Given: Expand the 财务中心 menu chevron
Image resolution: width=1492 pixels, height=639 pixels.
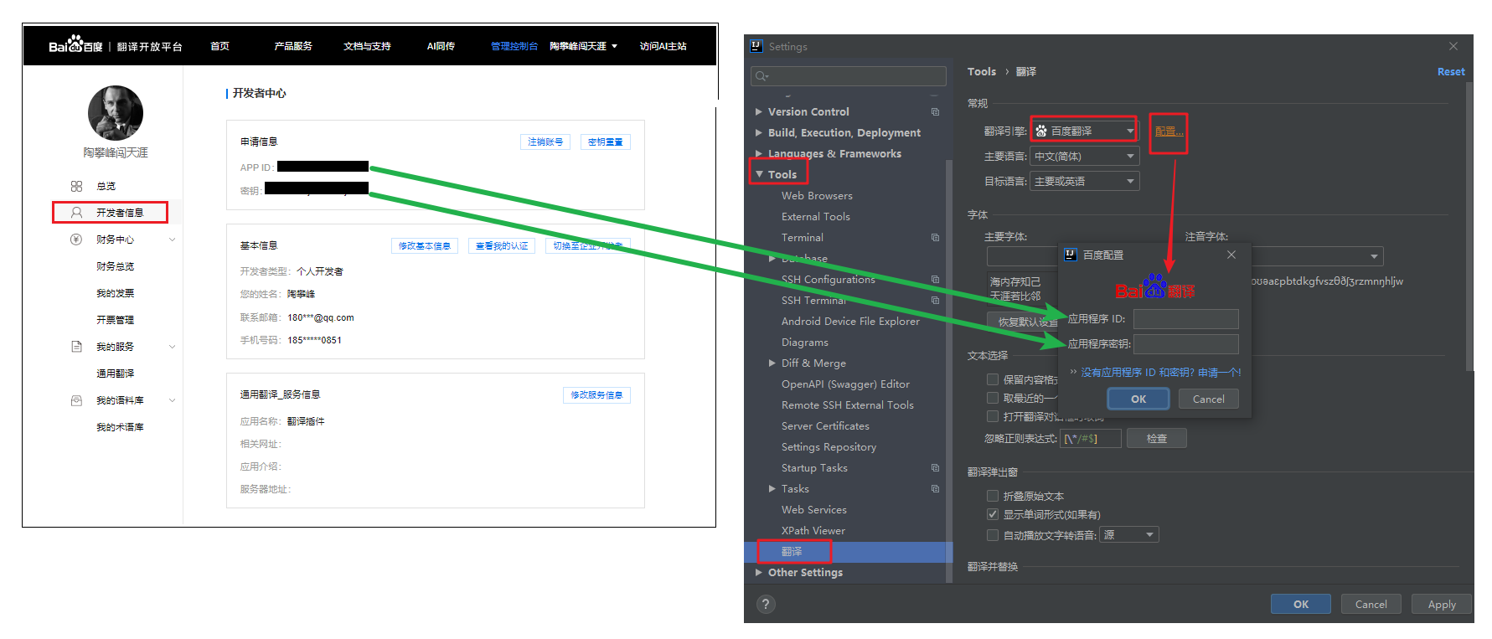Looking at the screenshot, I should click(x=172, y=240).
